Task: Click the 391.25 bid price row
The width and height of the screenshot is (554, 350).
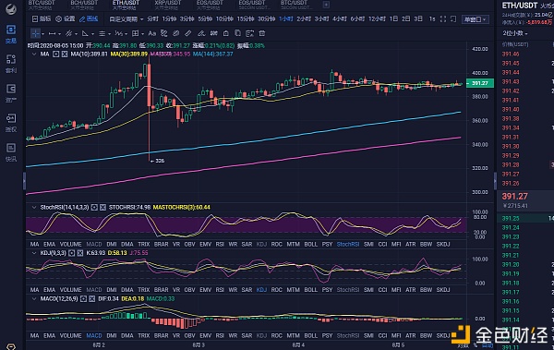Action: pyautogui.click(x=526, y=219)
